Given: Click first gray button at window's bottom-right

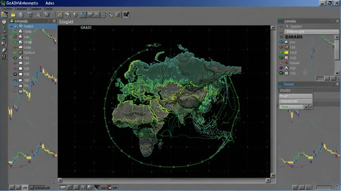Looking at the screenshot, I should tap(295, 187).
